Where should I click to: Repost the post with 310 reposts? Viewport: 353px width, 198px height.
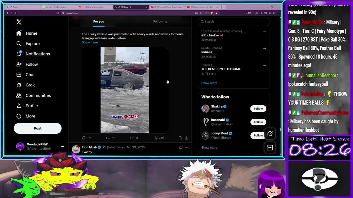pyautogui.click(x=111, y=138)
